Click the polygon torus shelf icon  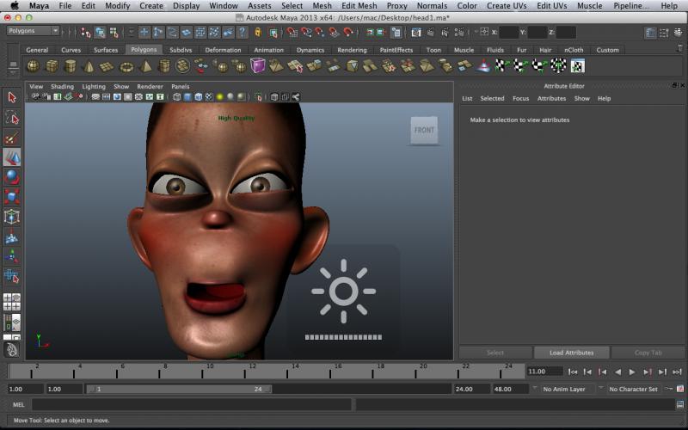point(126,66)
